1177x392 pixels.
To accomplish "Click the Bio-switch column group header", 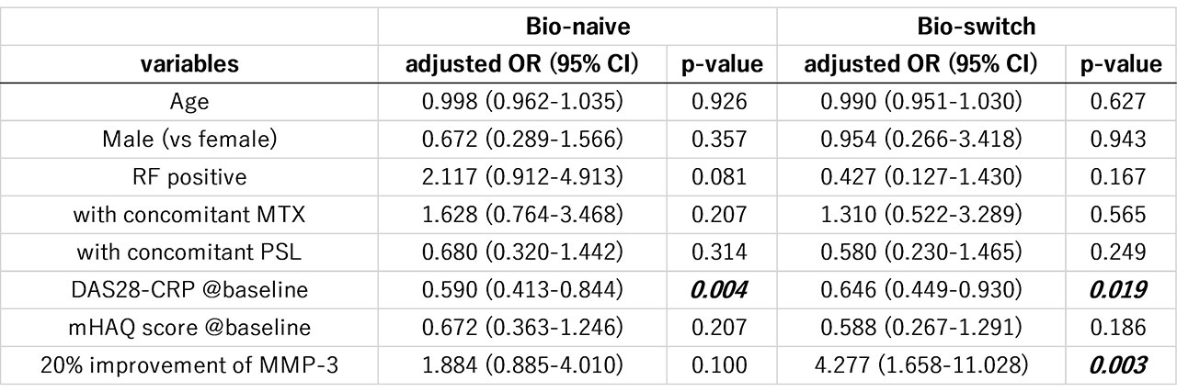I will [x=976, y=27].
